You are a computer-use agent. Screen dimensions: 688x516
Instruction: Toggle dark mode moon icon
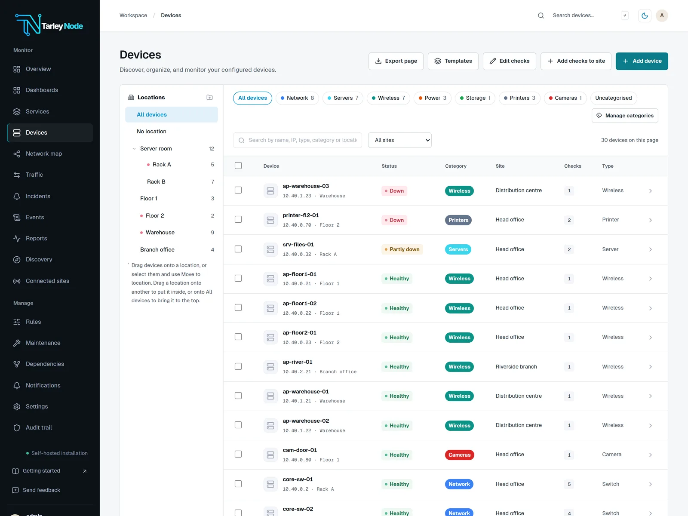(x=645, y=15)
